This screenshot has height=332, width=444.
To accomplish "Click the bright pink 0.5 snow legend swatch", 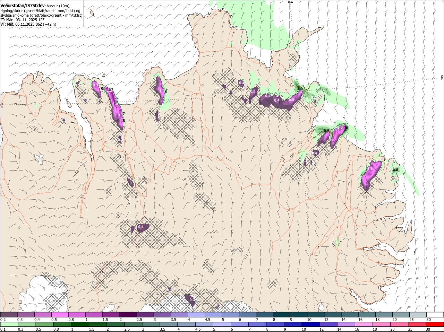I will pos(60,315).
